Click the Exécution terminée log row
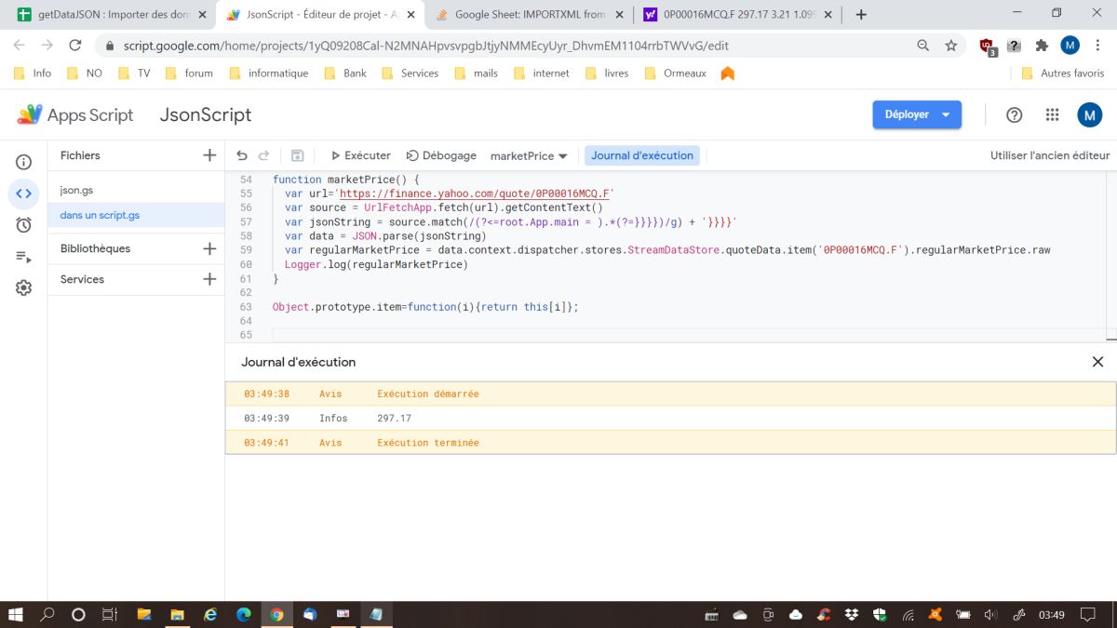This screenshot has width=1117, height=628. click(x=670, y=443)
